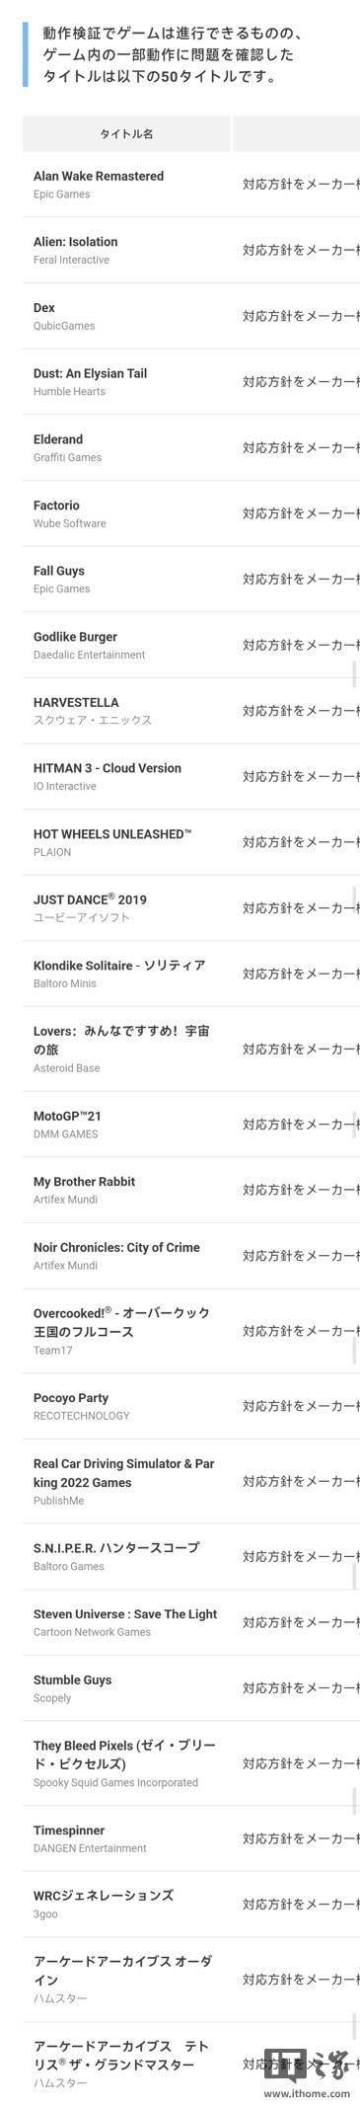Click My Brother Rabbit title
Image resolution: width=360 pixels, height=2106 pixels.
point(84,1182)
